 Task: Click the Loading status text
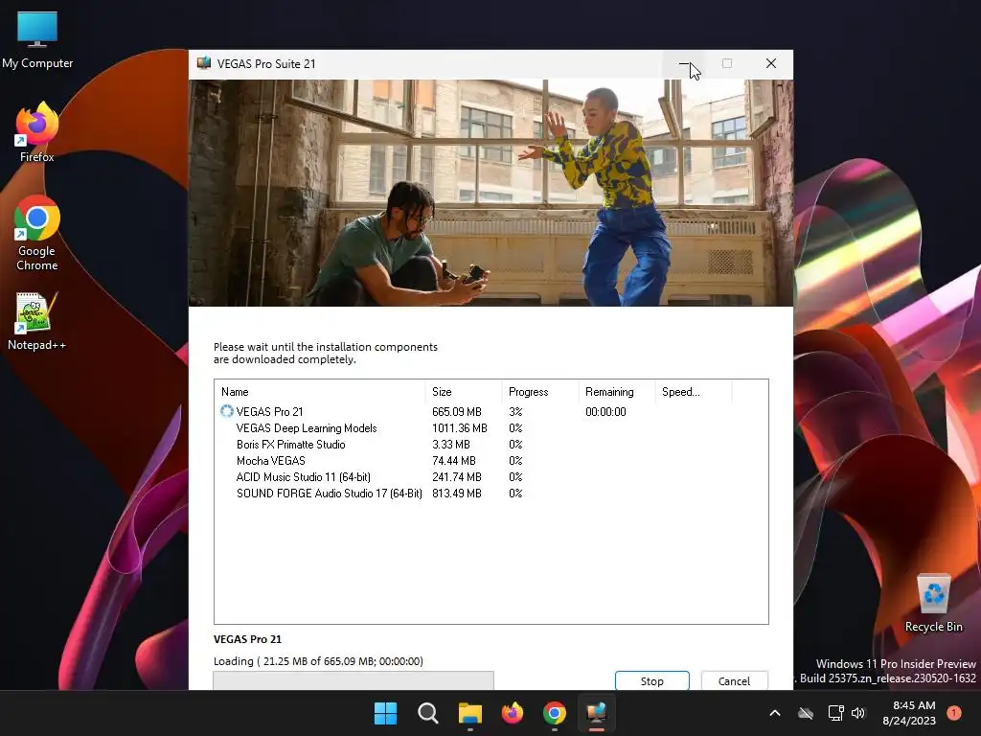(318, 661)
